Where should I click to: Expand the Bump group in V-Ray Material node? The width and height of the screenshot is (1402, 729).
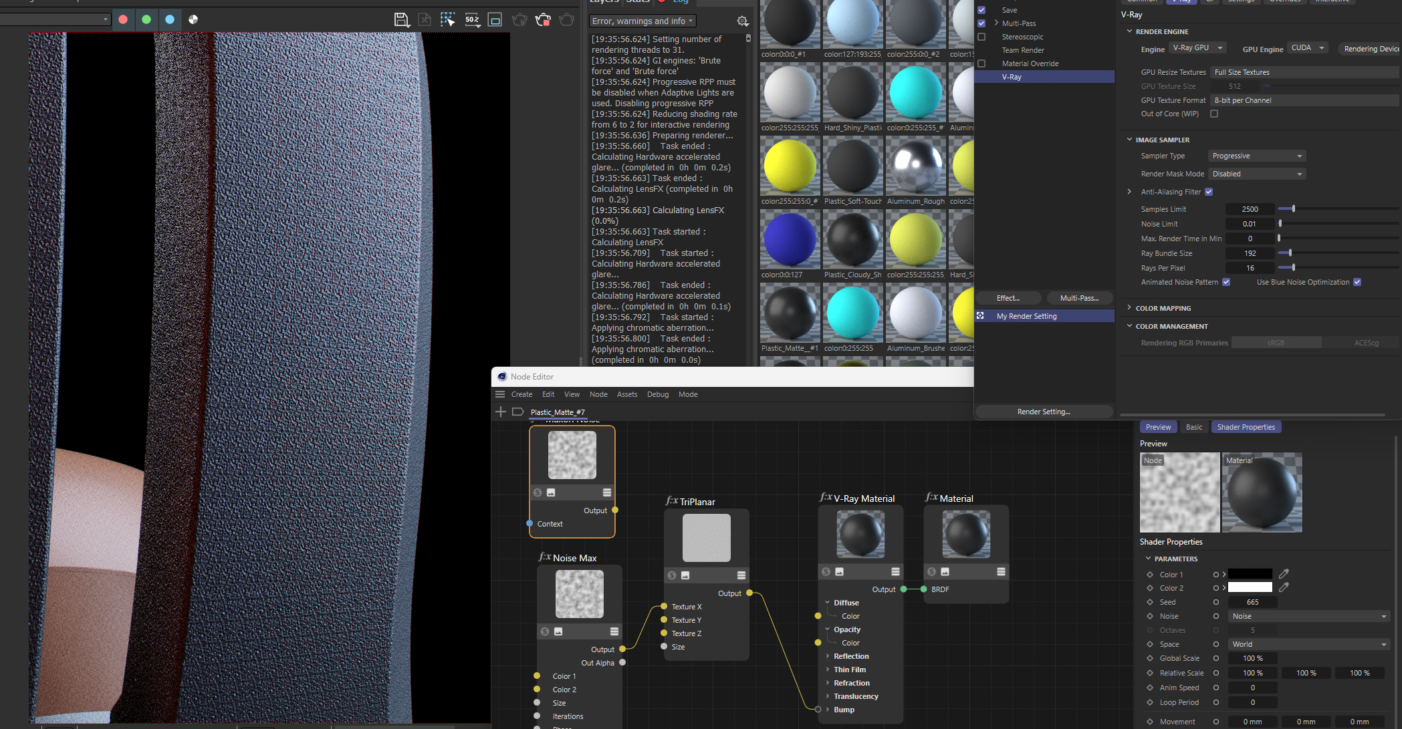(x=828, y=710)
